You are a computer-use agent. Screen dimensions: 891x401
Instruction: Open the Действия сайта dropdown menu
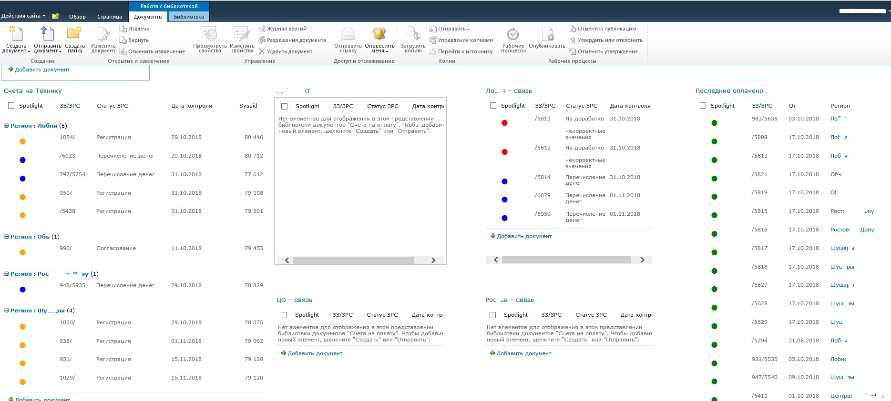23,16
